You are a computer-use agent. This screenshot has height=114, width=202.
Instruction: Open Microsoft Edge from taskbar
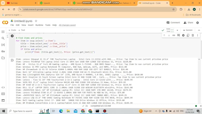61,111
